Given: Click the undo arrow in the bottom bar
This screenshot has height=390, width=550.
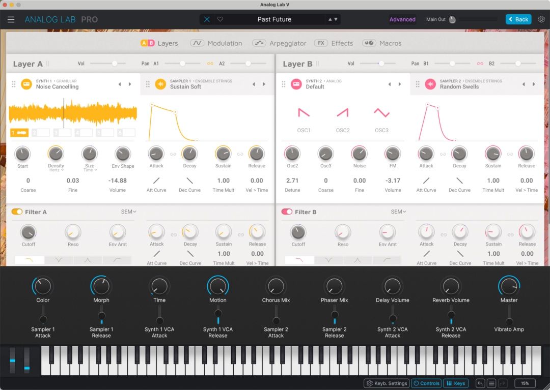Looking at the screenshot, I should tap(480, 383).
